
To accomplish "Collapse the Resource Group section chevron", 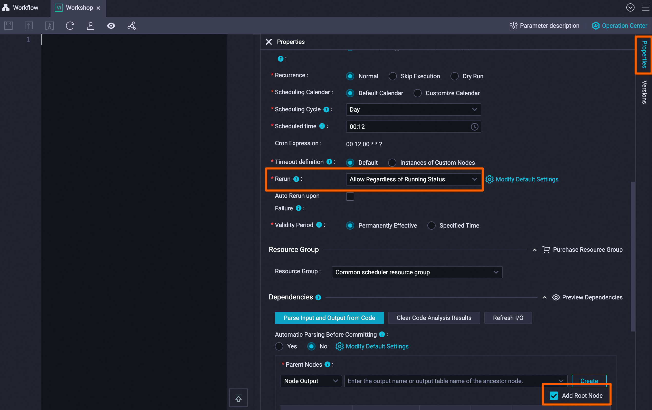I will (x=534, y=250).
